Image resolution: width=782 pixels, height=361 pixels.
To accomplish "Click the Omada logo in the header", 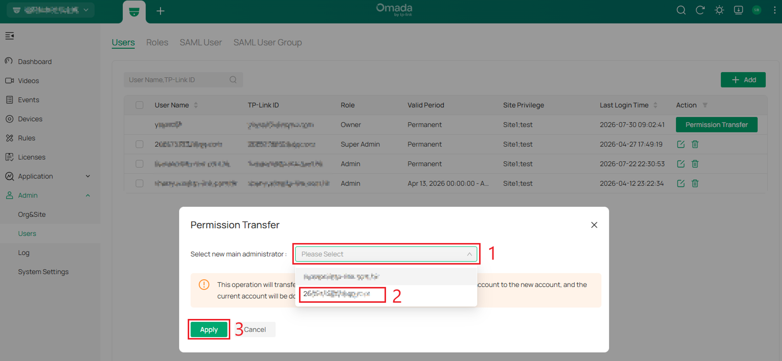I will pos(394,10).
